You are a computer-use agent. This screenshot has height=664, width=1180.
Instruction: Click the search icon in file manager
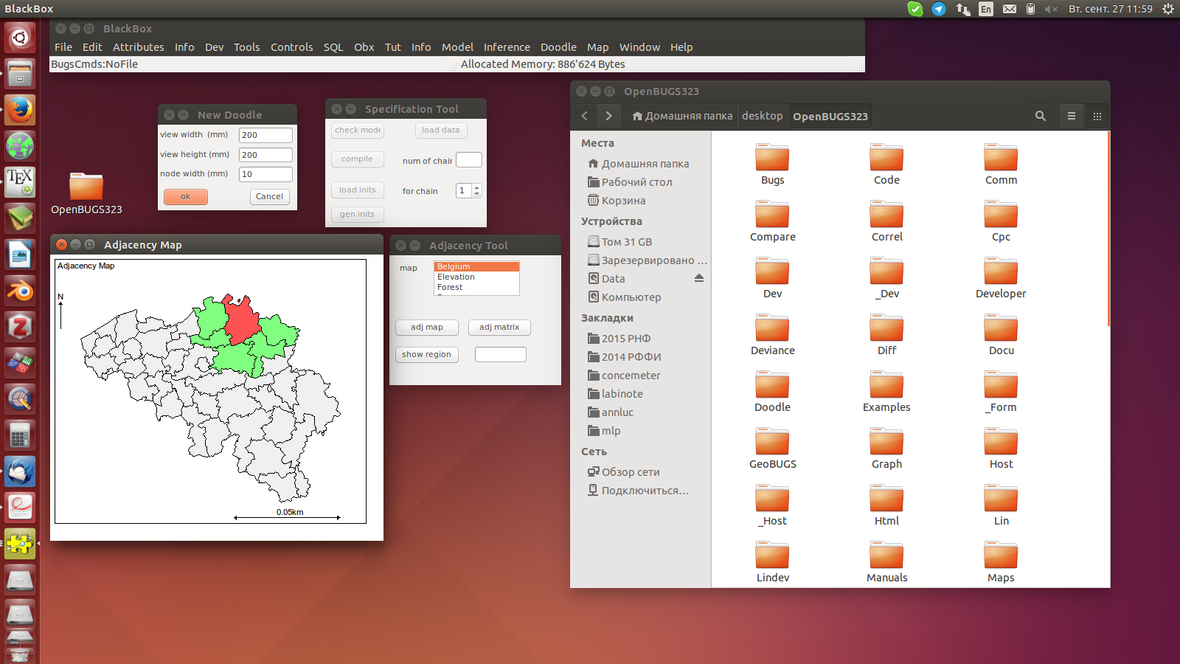tap(1040, 116)
